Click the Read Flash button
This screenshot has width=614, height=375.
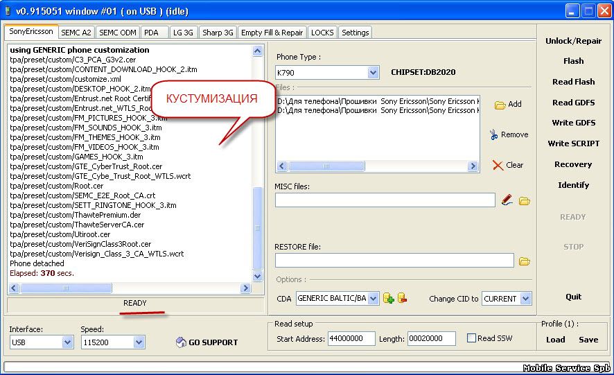(x=573, y=82)
